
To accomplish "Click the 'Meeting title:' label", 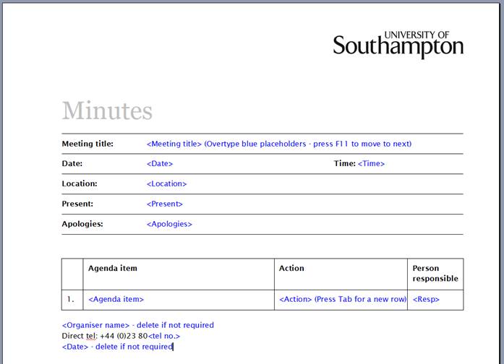I will [87, 144].
